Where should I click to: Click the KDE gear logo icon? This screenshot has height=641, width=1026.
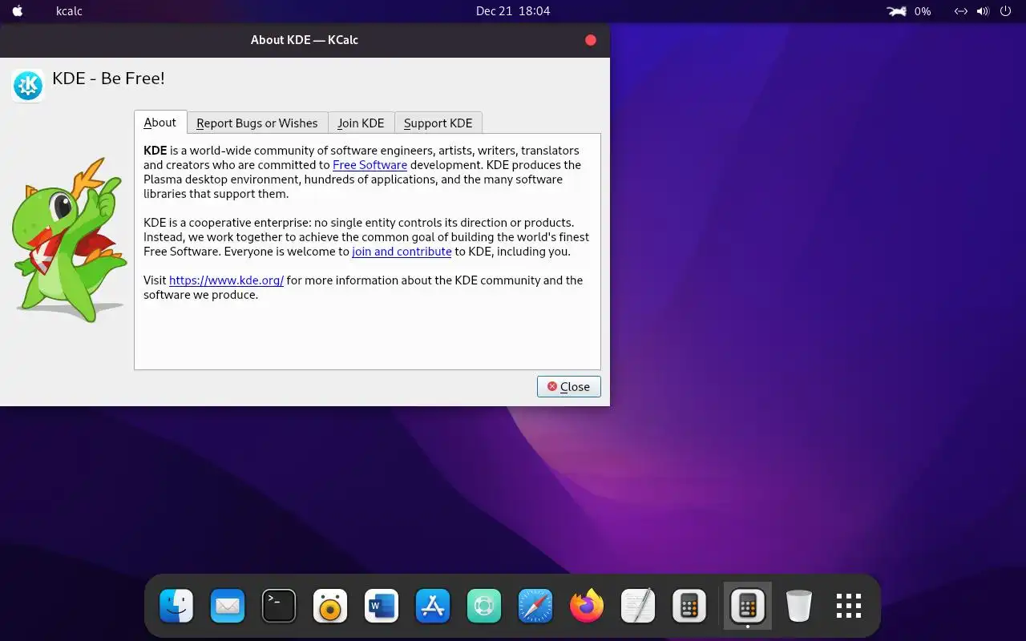click(x=28, y=85)
